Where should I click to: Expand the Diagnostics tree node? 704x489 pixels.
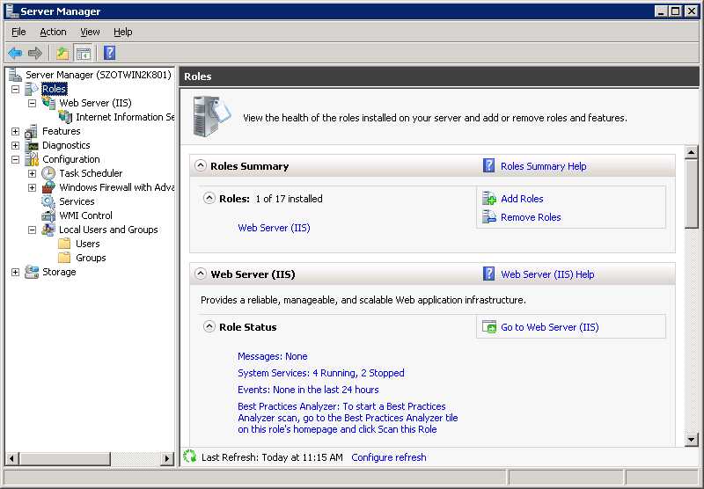pyautogui.click(x=15, y=145)
